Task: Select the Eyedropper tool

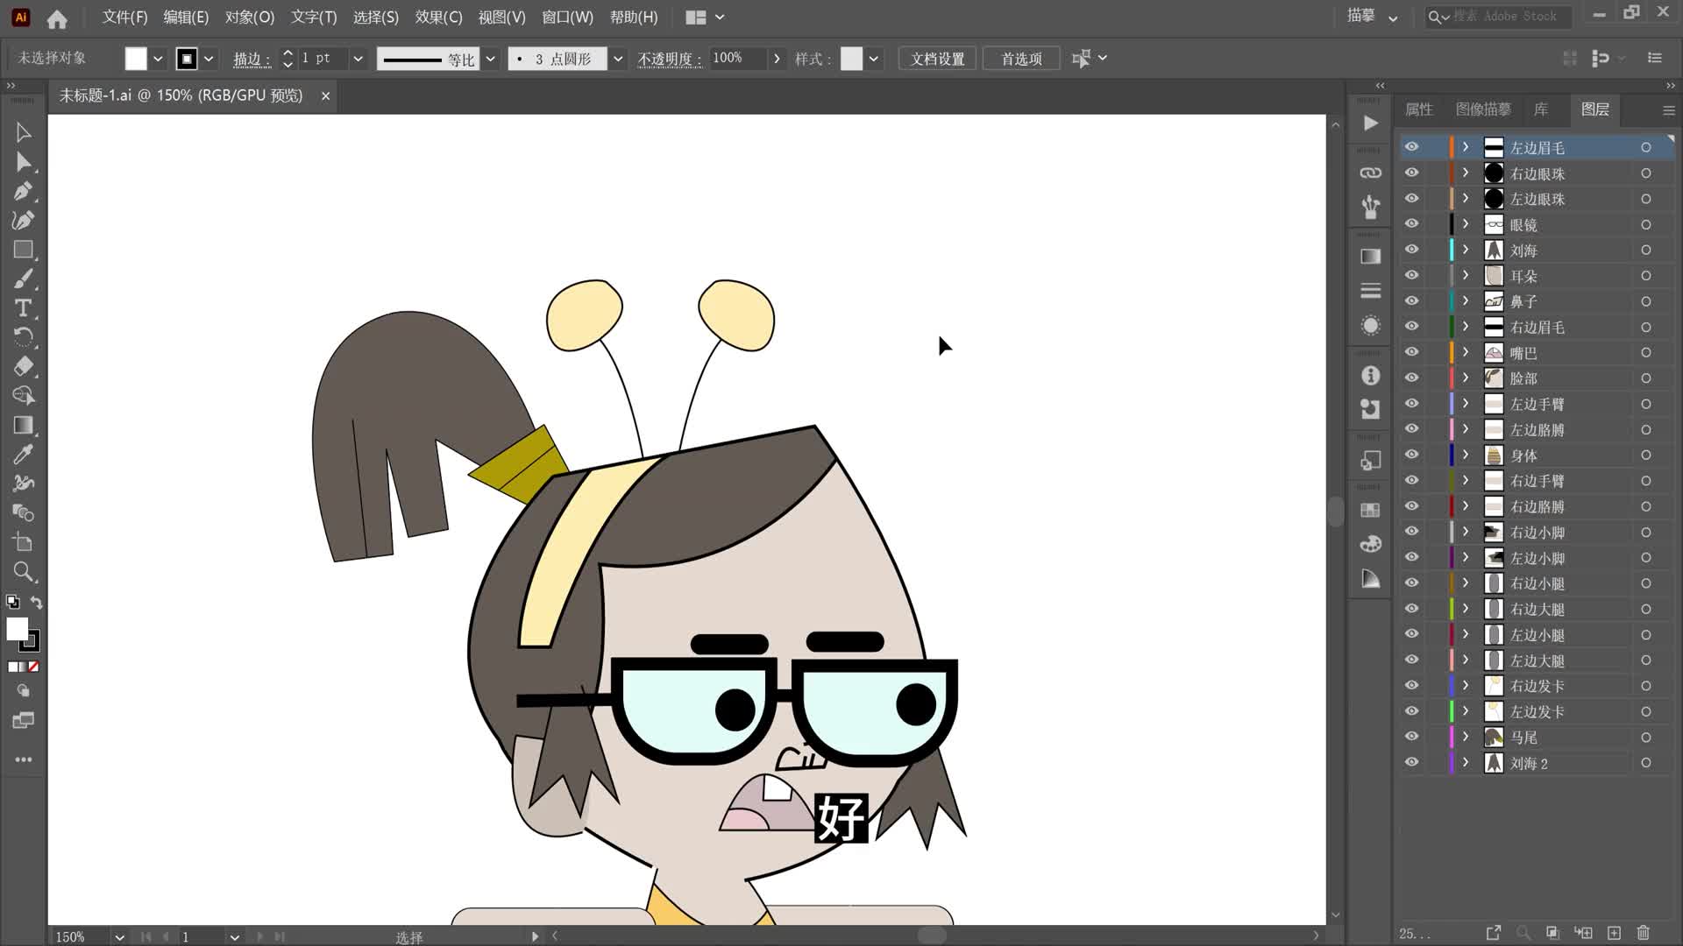Action: [x=24, y=454]
